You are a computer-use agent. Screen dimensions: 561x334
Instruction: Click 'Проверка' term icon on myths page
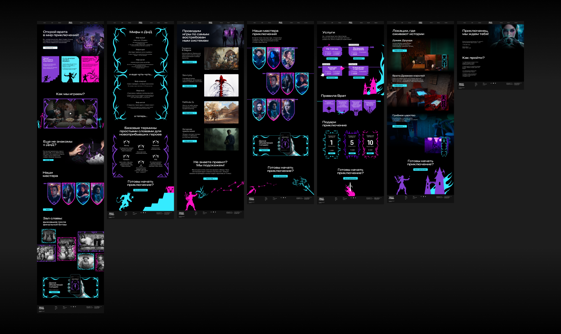pos(126,156)
